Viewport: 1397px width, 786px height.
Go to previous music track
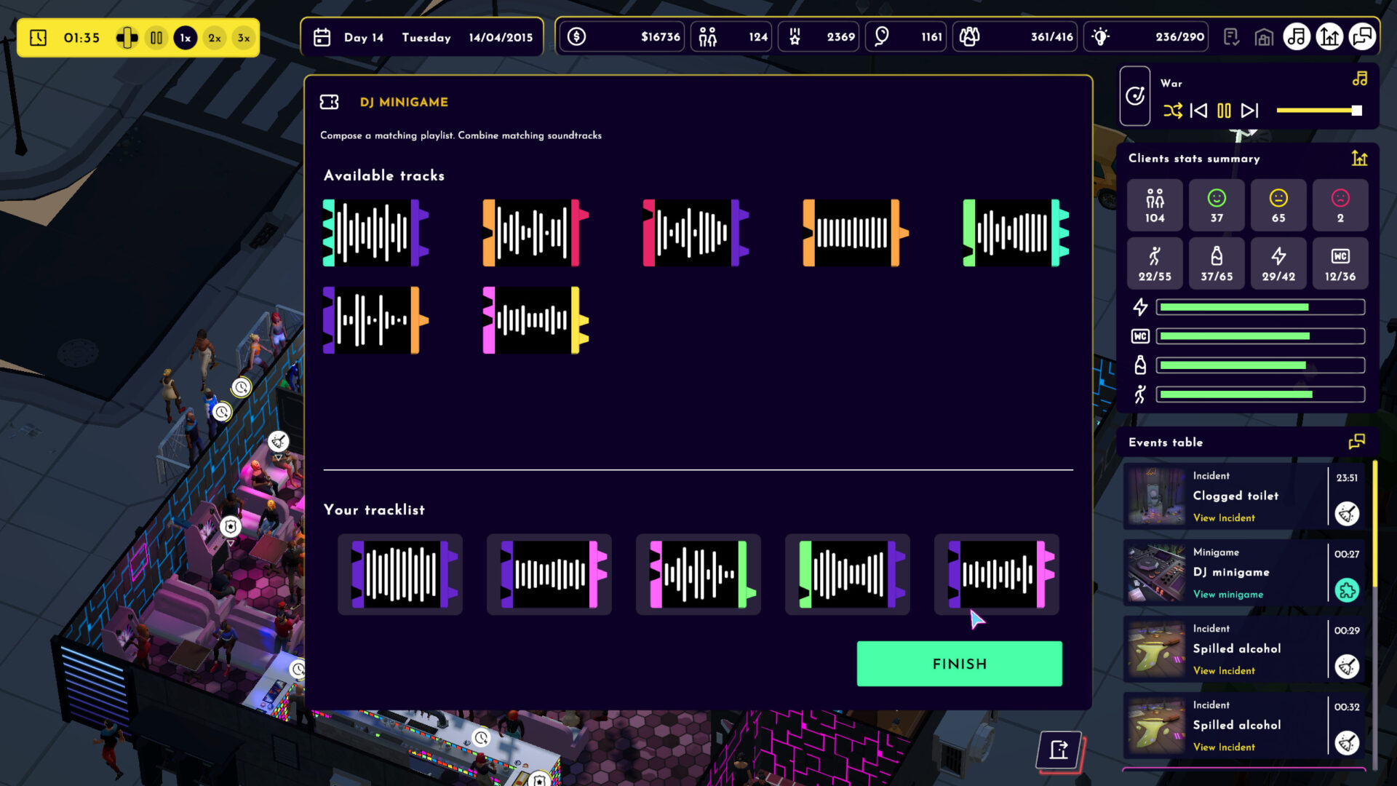tap(1198, 111)
